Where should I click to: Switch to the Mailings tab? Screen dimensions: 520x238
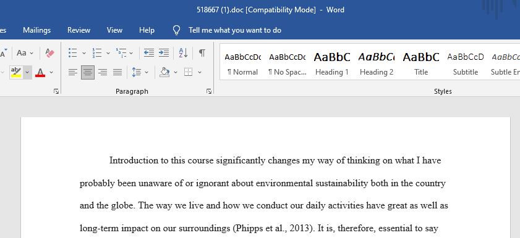point(37,30)
